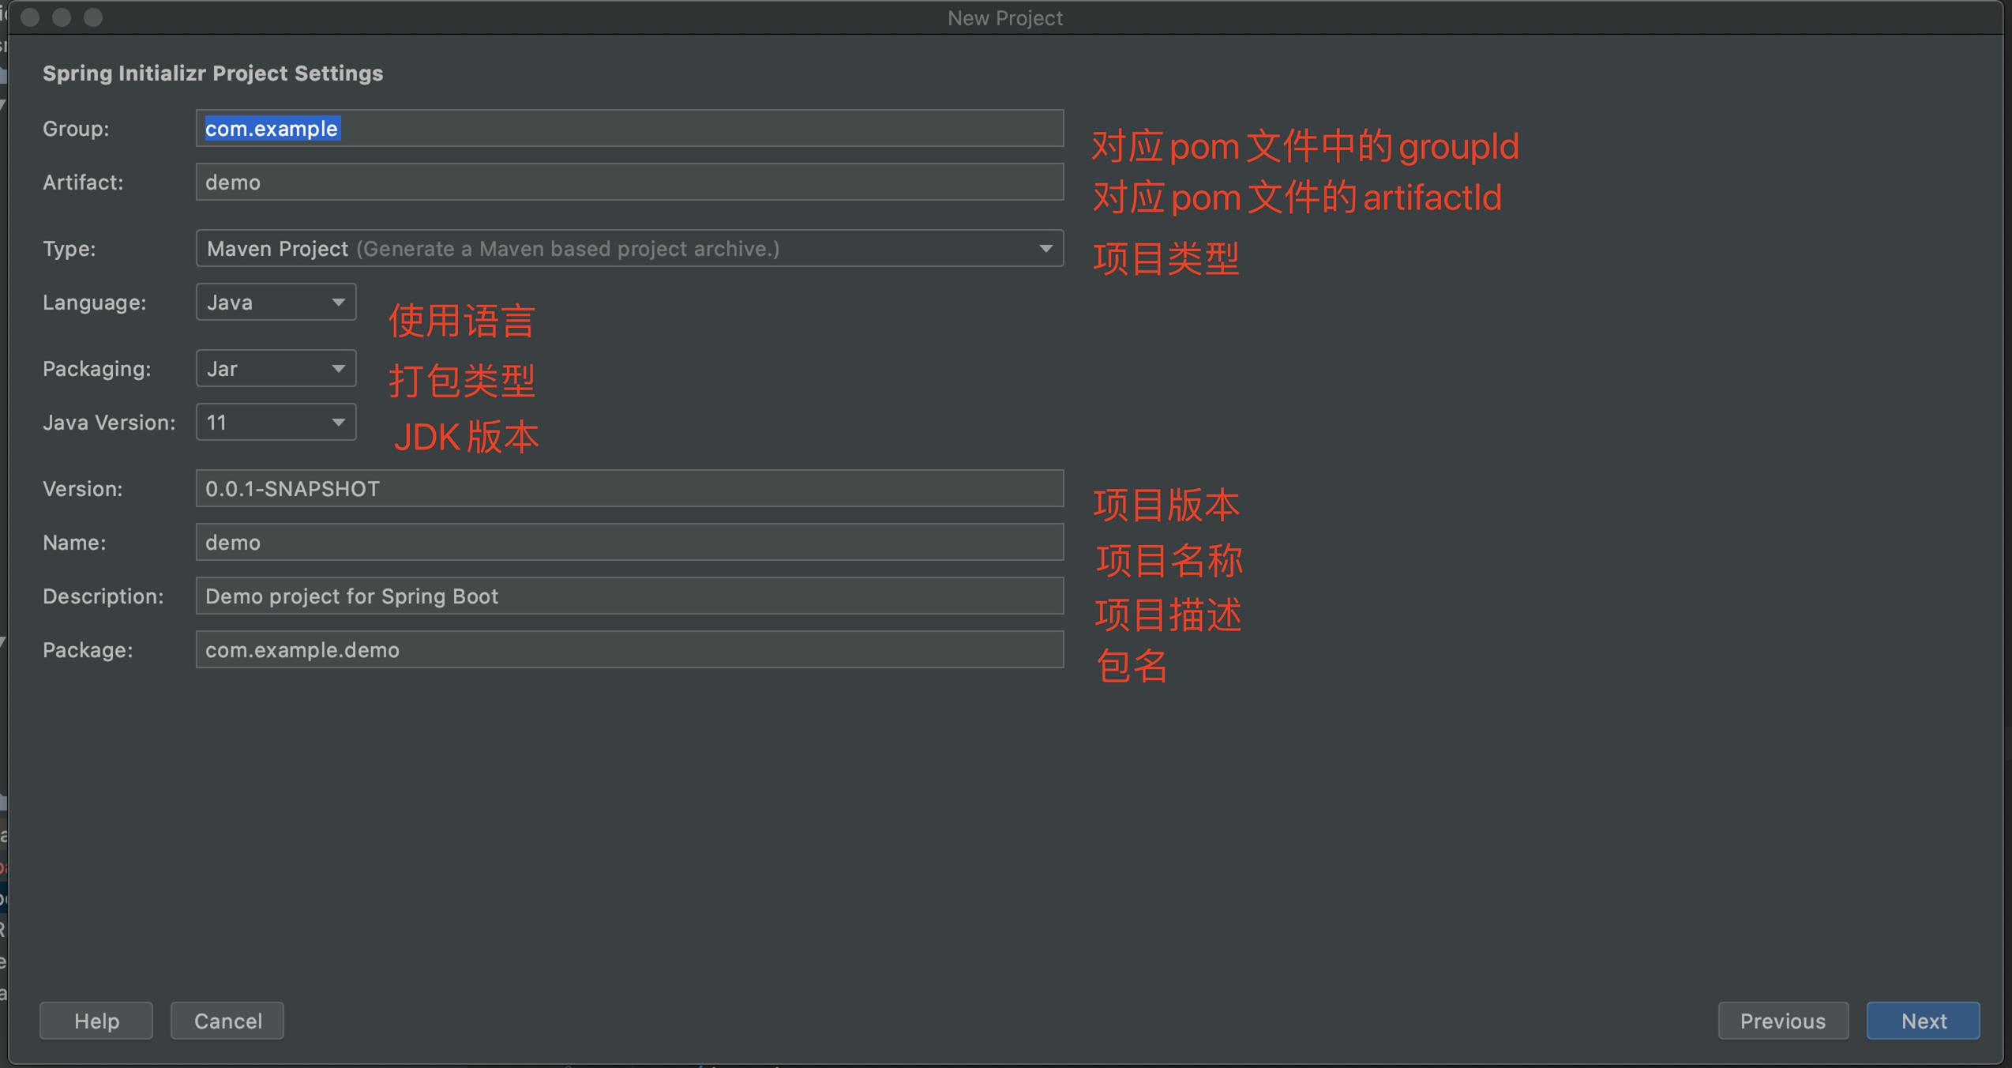The width and height of the screenshot is (2012, 1068).
Task: Click the Artifact input field
Action: [x=629, y=182]
